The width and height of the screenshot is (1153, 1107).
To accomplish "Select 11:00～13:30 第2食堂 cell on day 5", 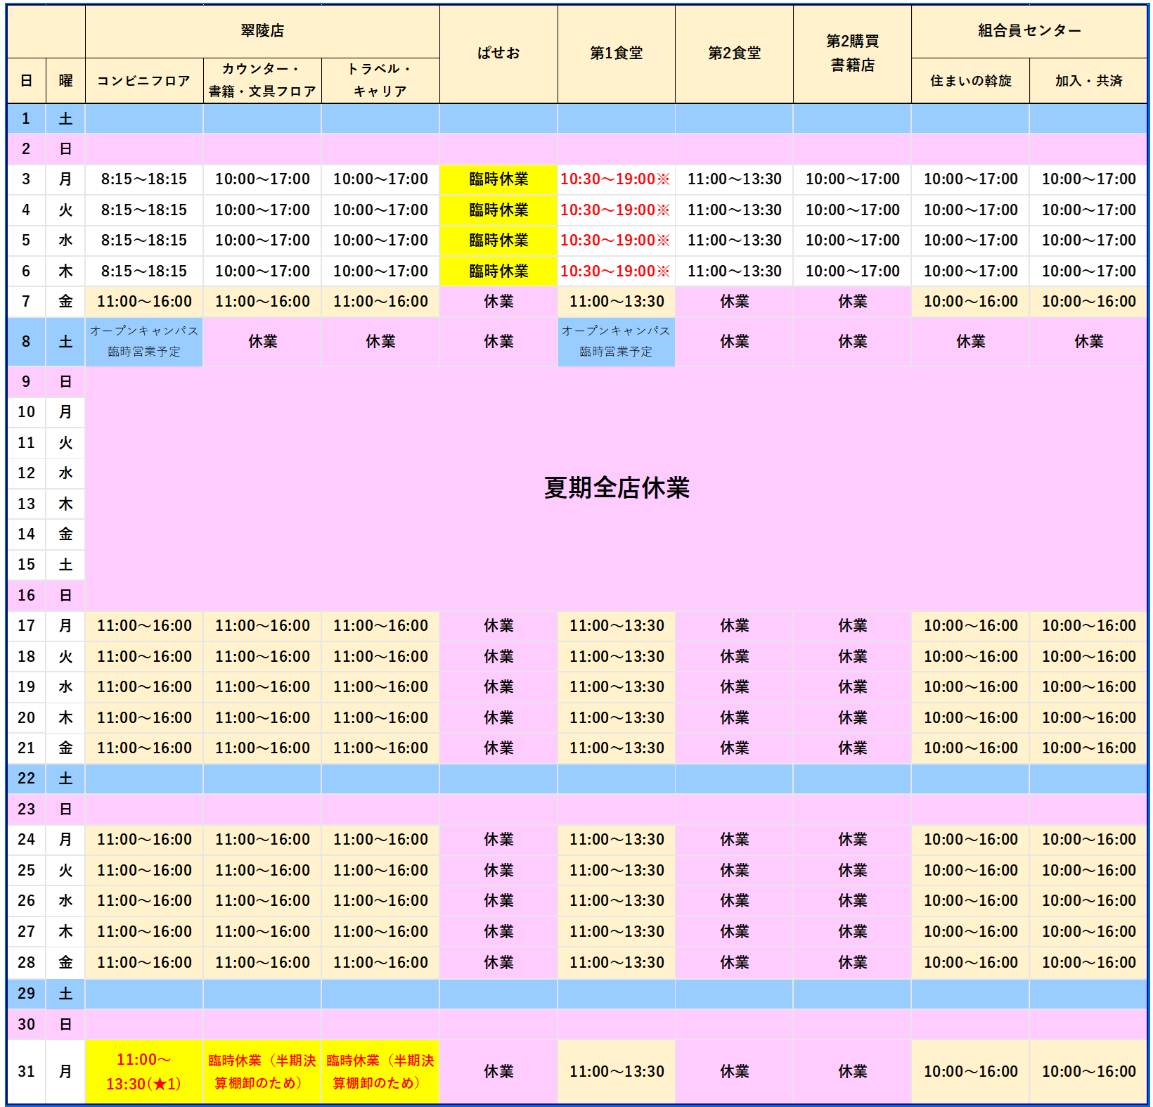I will click(735, 241).
